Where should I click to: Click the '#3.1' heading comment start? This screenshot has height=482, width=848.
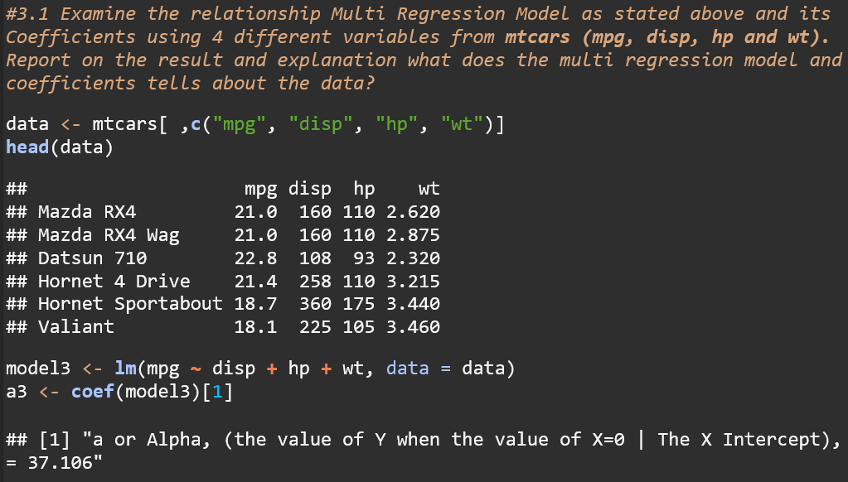point(27,14)
